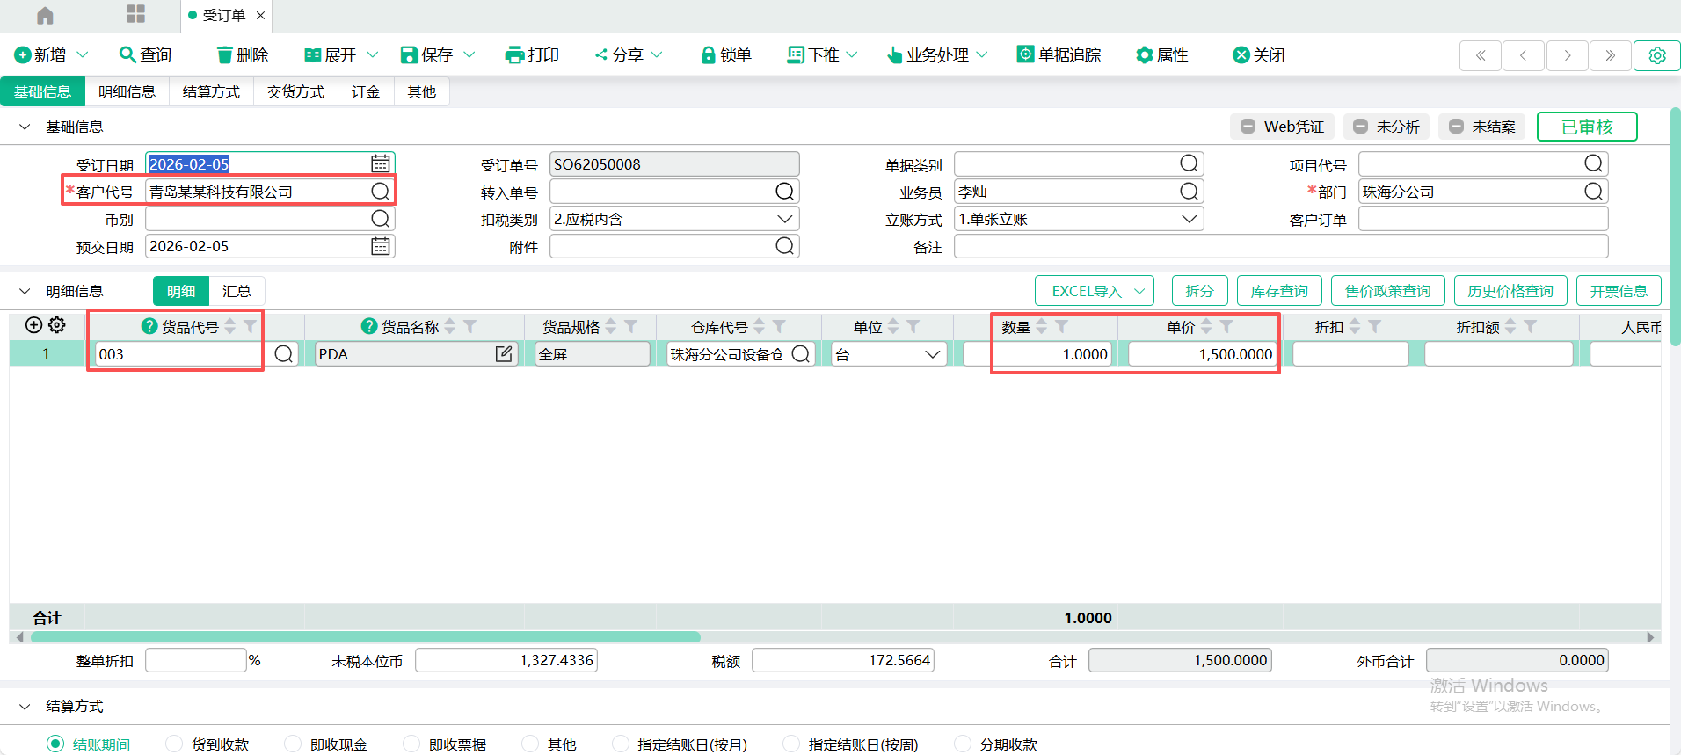Open the calendar picker for 受订日期
Viewport: 1681px width, 755px height.
pos(380,164)
